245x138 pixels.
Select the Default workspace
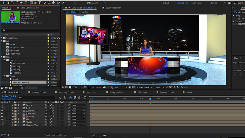[x=166, y=3]
